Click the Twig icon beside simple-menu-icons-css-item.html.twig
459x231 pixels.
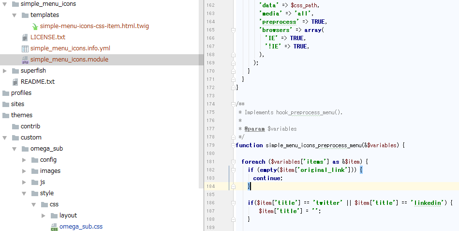35,26
